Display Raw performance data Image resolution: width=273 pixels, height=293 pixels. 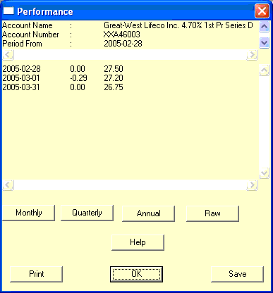[212, 213]
